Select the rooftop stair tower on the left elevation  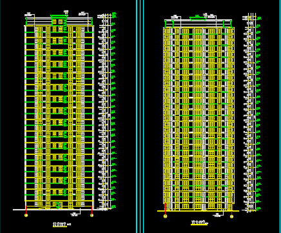click(x=59, y=21)
